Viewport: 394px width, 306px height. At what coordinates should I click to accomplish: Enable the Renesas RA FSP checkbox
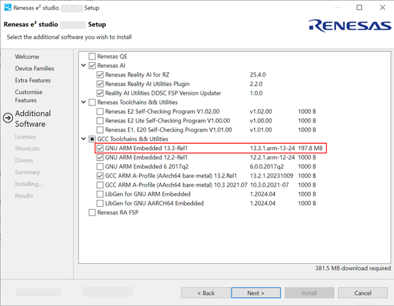(x=92, y=213)
